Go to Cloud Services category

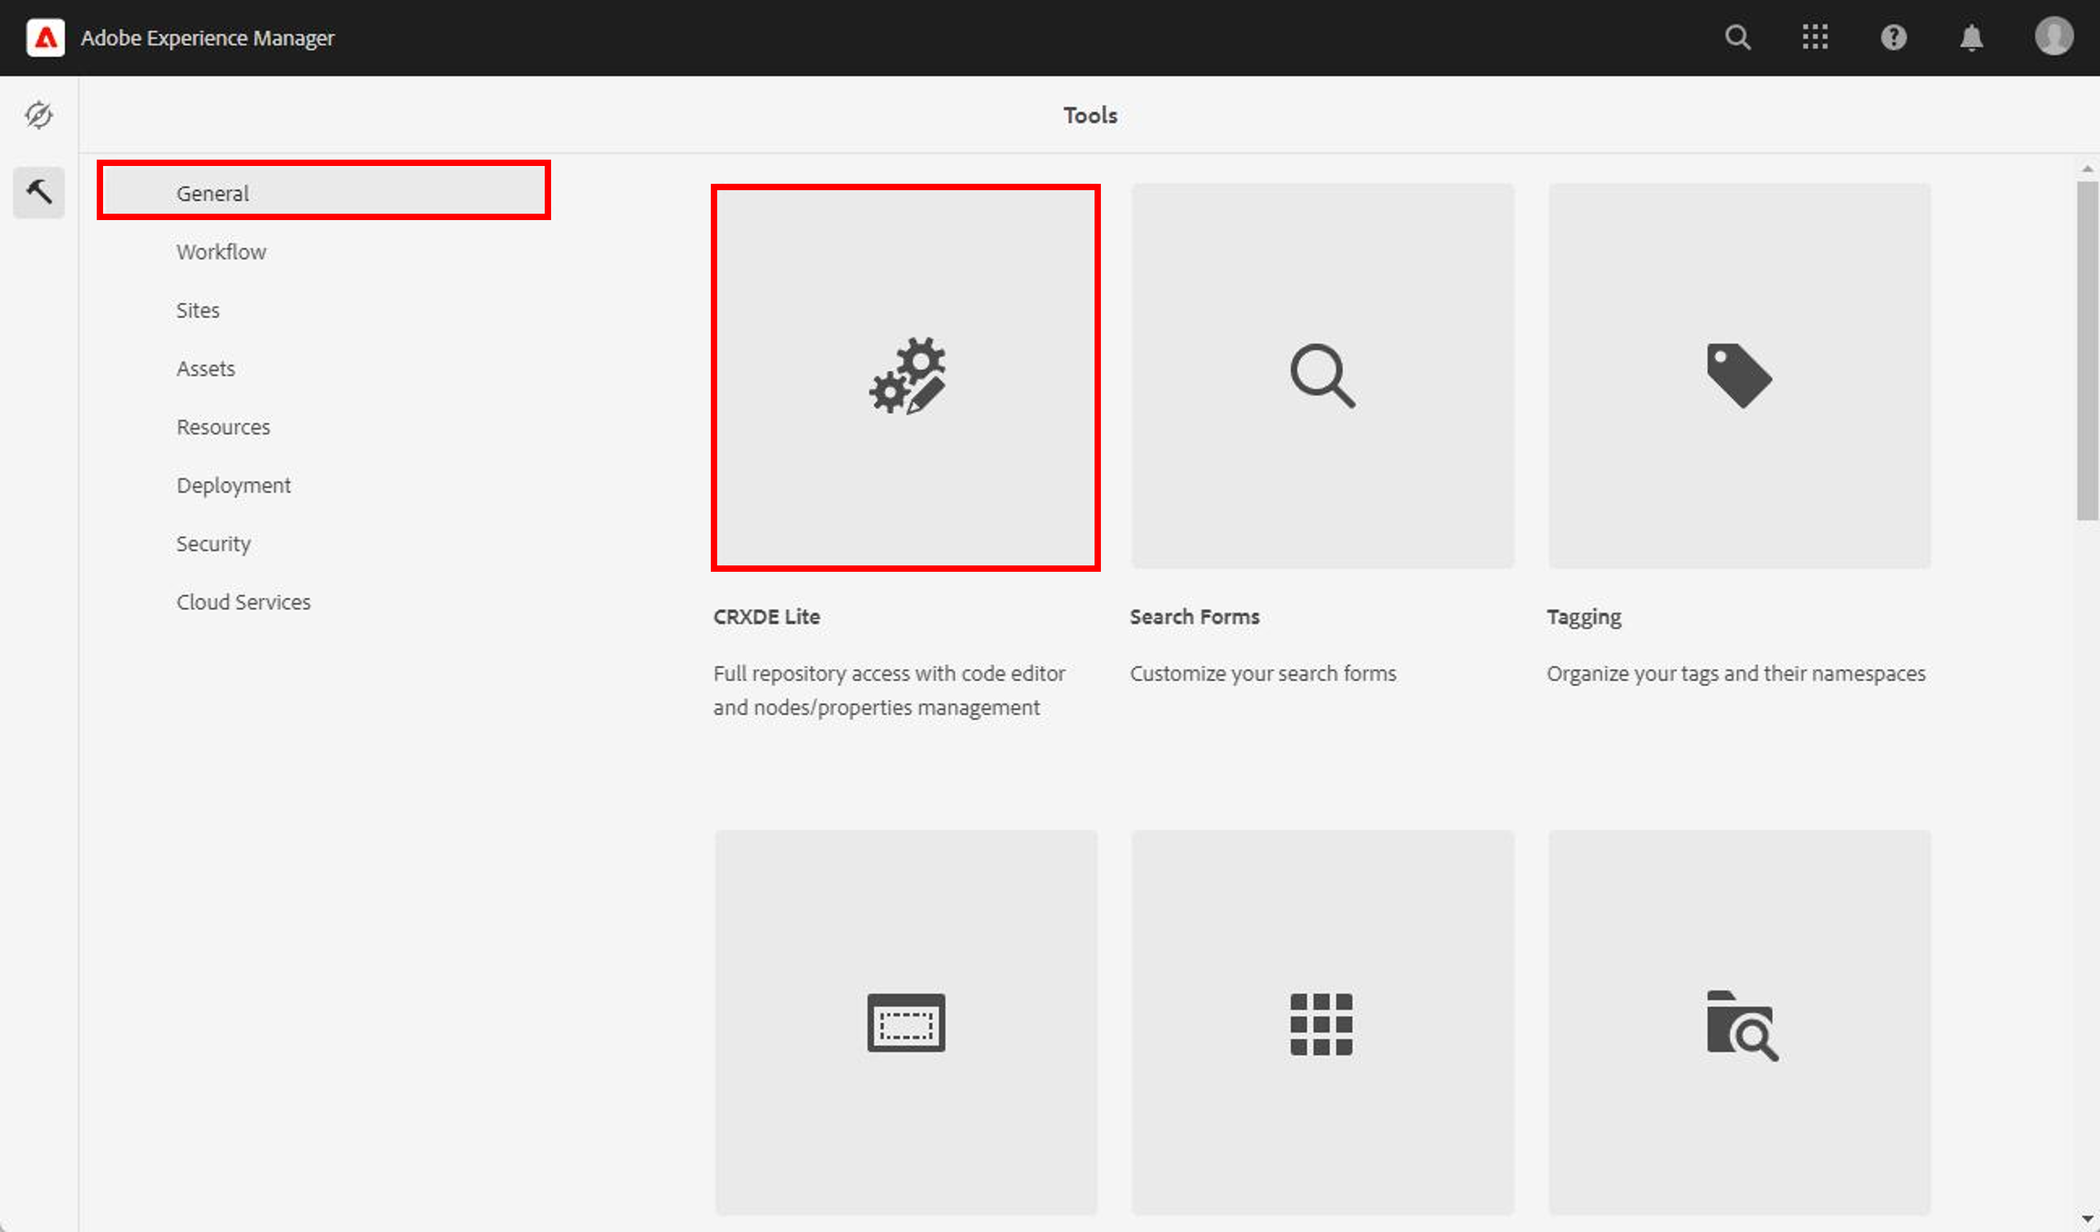click(243, 602)
